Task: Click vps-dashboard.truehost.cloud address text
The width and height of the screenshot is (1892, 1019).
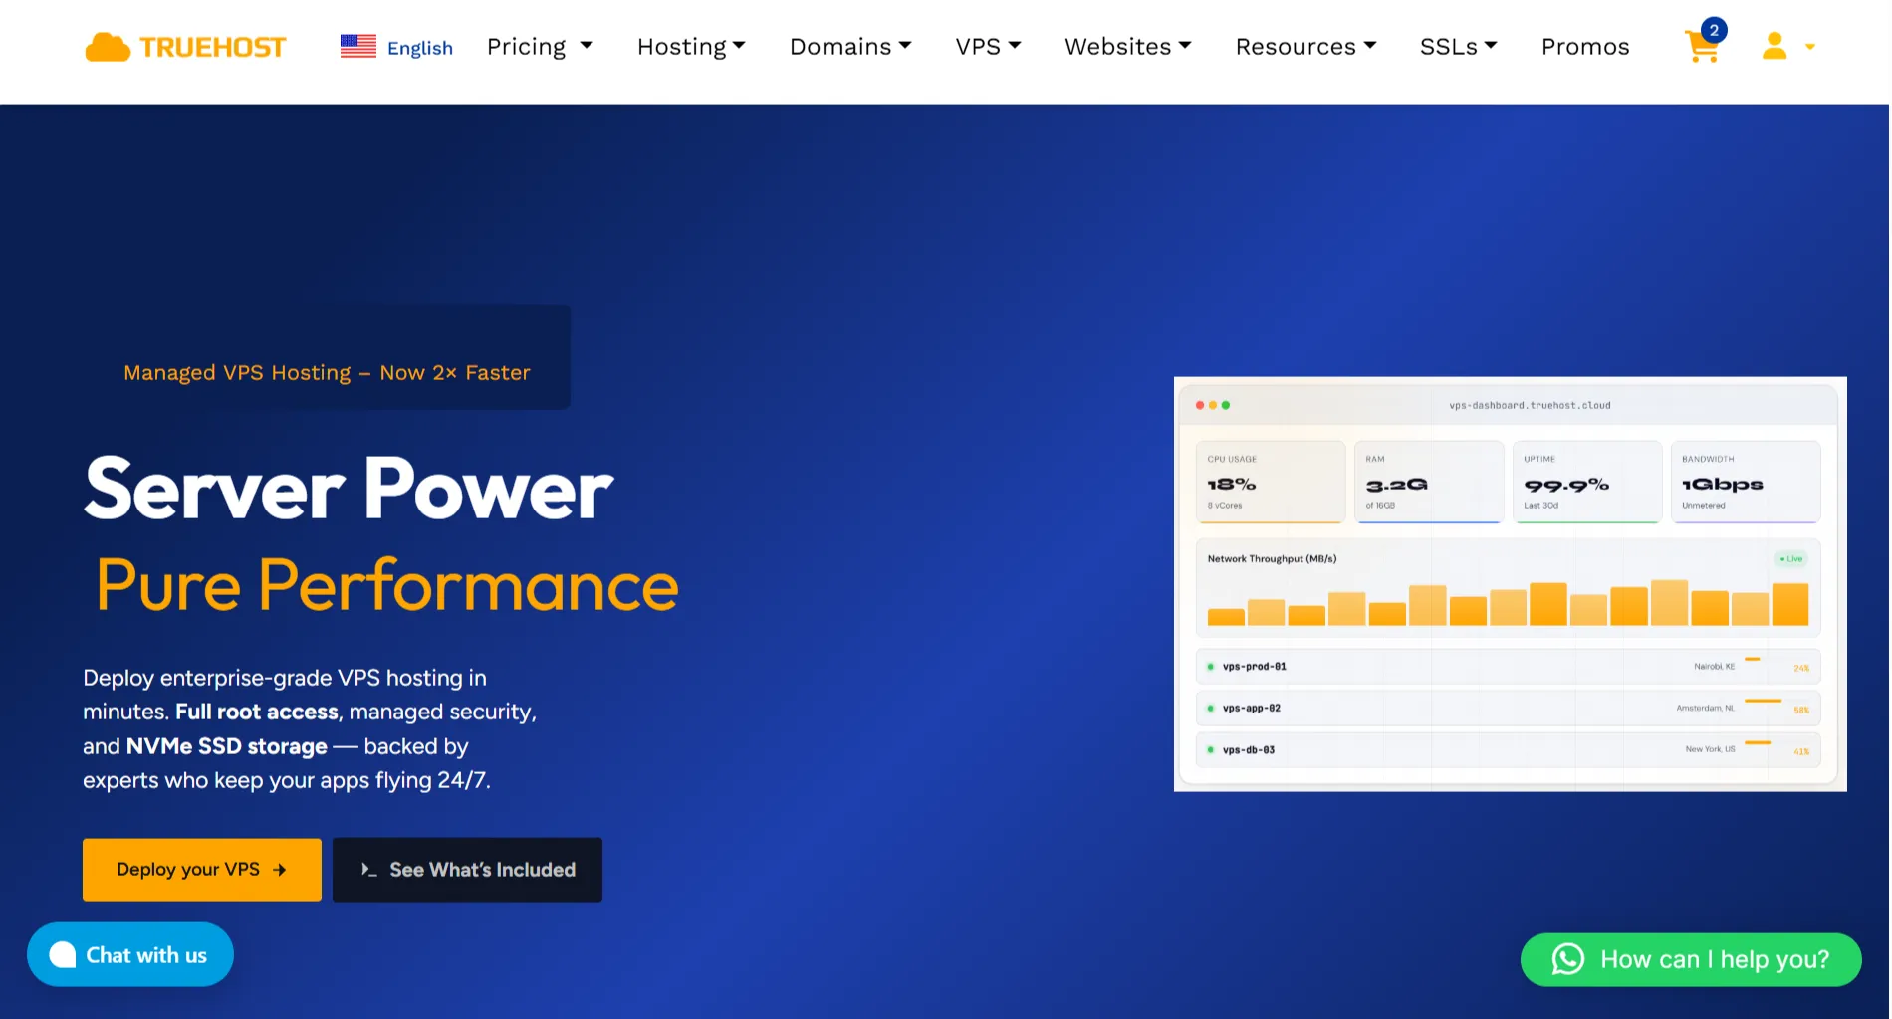Action: coord(1530,406)
